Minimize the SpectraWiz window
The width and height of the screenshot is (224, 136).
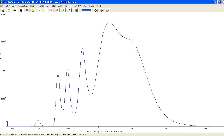pyautogui.click(x=216, y=2)
